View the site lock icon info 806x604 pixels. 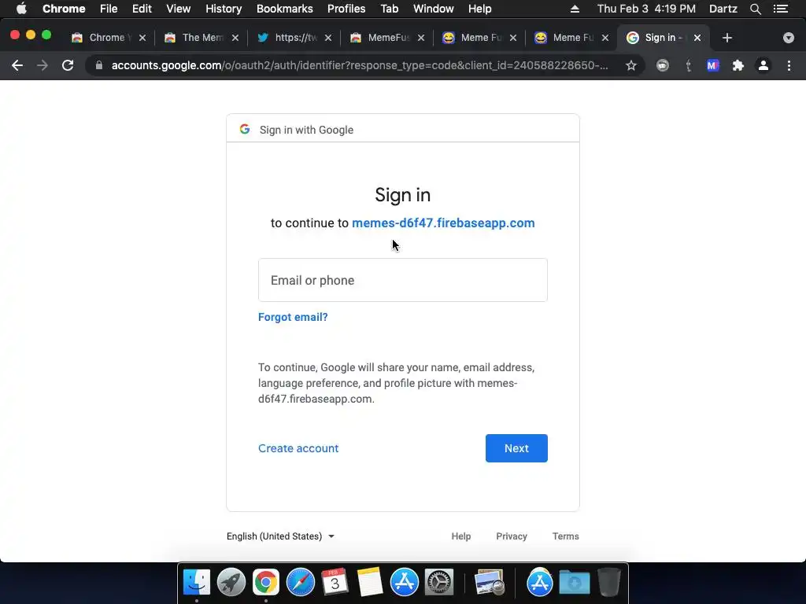(x=99, y=65)
